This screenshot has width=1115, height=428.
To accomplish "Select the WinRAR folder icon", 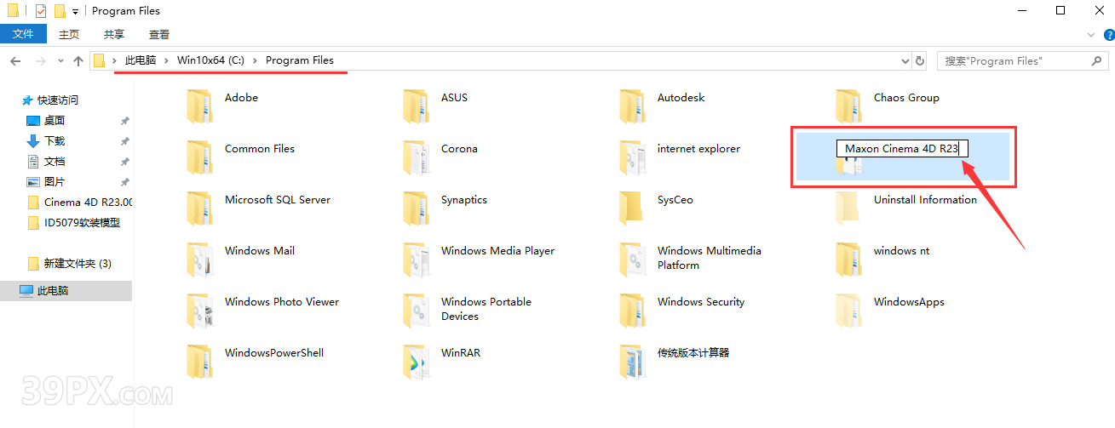I will point(416,361).
